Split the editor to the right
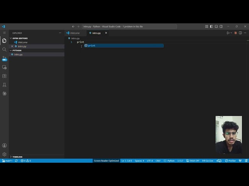This screenshot has width=249, height=186. point(240,33)
